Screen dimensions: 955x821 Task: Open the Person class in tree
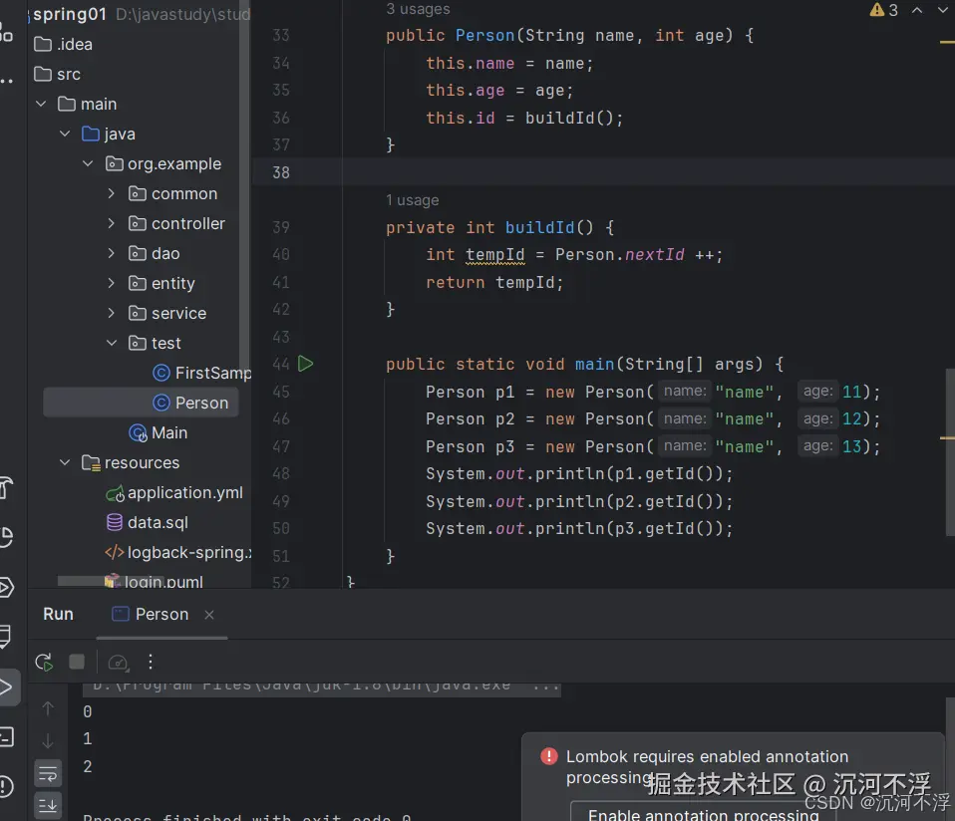point(190,403)
